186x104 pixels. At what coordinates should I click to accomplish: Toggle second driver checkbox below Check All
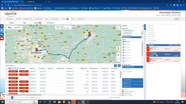[123, 47]
